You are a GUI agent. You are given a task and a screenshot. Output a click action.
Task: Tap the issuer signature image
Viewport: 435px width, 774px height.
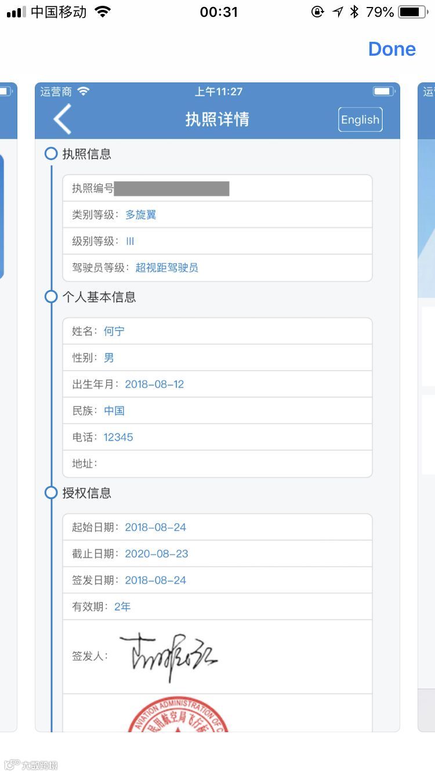click(x=168, y=656)
